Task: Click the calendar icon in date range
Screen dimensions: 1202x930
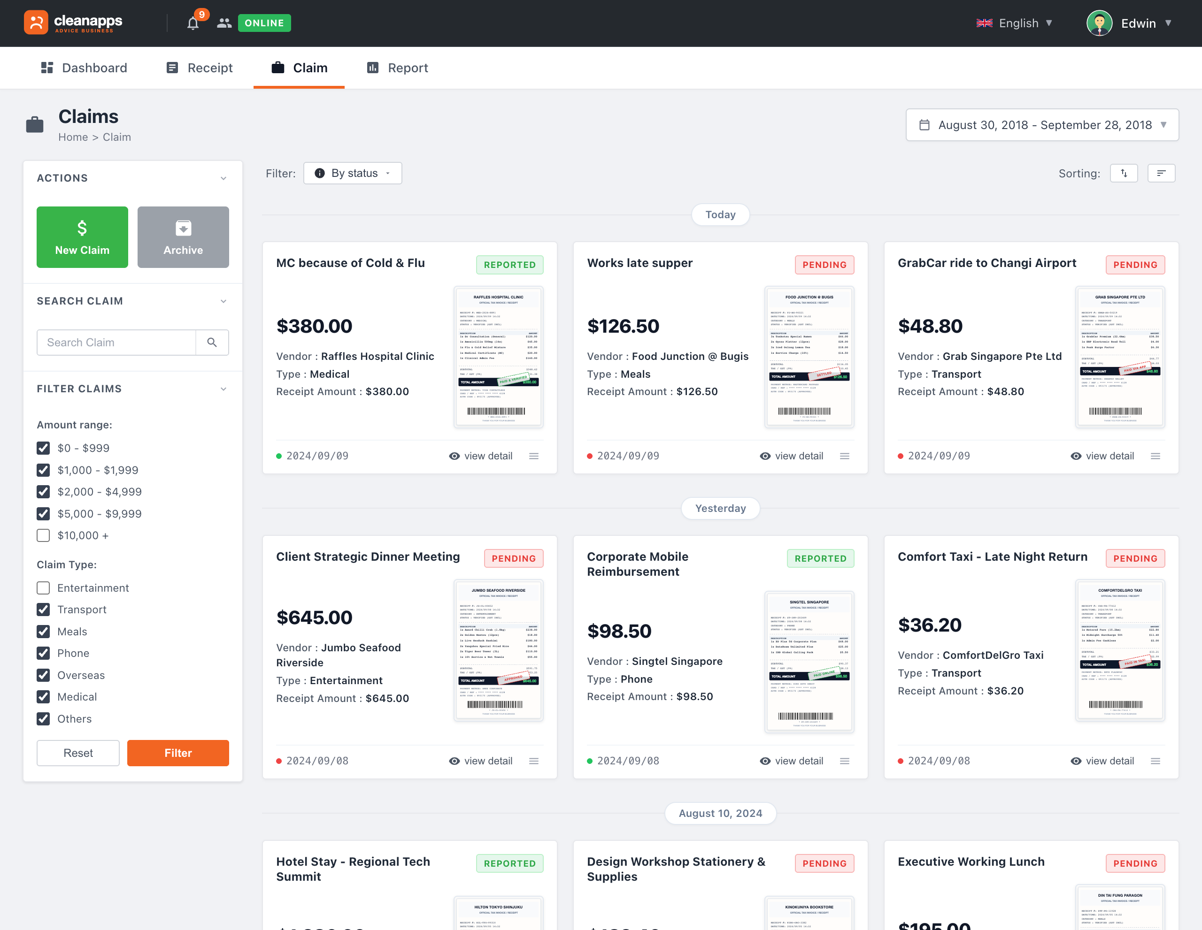Action: [925, 125]
